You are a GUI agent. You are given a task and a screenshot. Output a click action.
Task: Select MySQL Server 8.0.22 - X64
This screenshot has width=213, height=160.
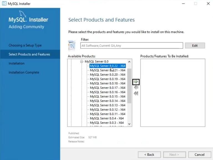(108, 66)
